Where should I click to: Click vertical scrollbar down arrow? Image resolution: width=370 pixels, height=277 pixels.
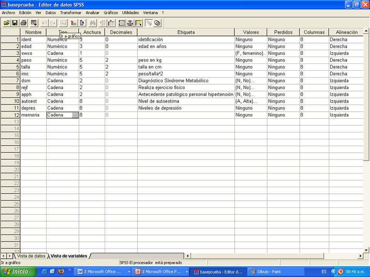[366, 250]
